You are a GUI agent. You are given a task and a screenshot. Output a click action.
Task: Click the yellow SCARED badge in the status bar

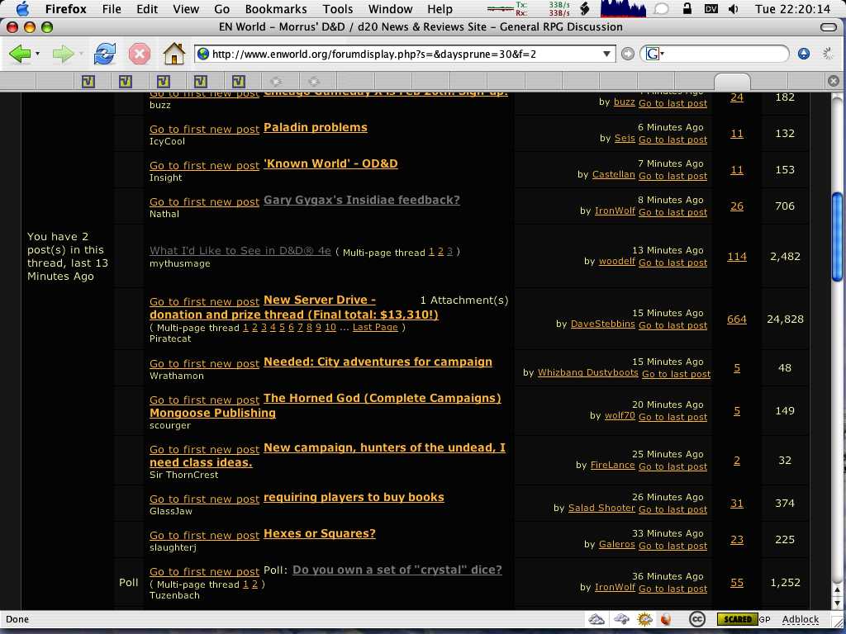(x=737, y=619)
